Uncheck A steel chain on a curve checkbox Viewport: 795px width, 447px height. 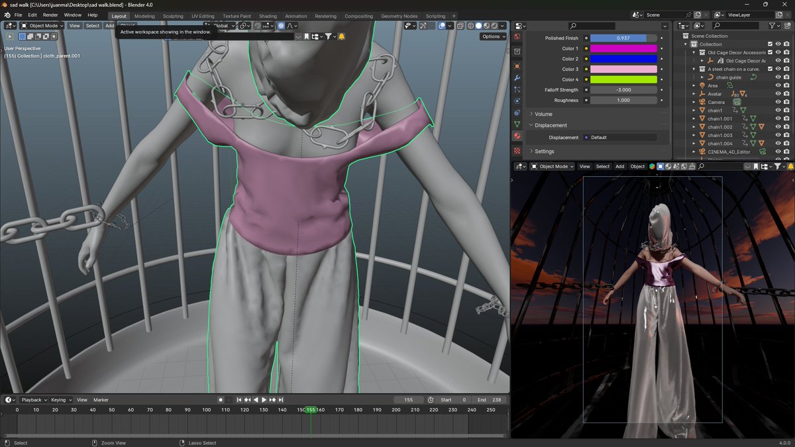point(770,69)
